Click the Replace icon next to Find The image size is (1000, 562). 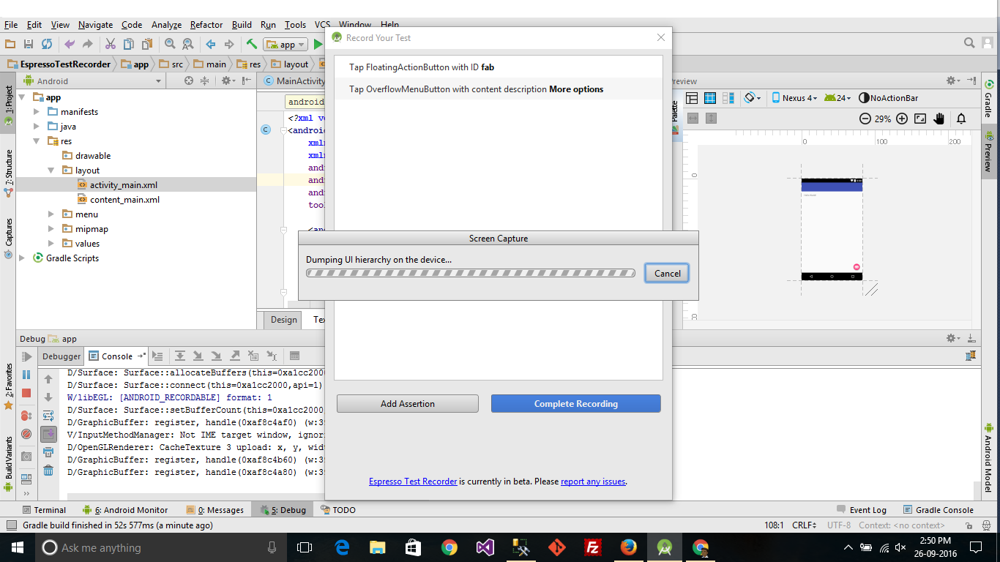tap(188, 45)
